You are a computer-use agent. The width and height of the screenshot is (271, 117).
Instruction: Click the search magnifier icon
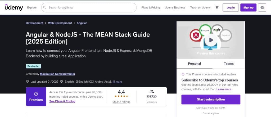click(45, 8)
